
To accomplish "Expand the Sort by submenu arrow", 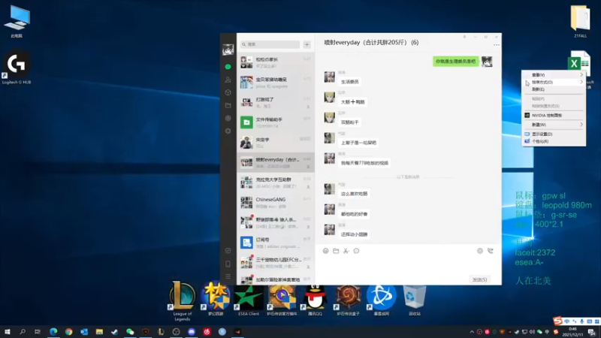I will (x=581, y=82).
